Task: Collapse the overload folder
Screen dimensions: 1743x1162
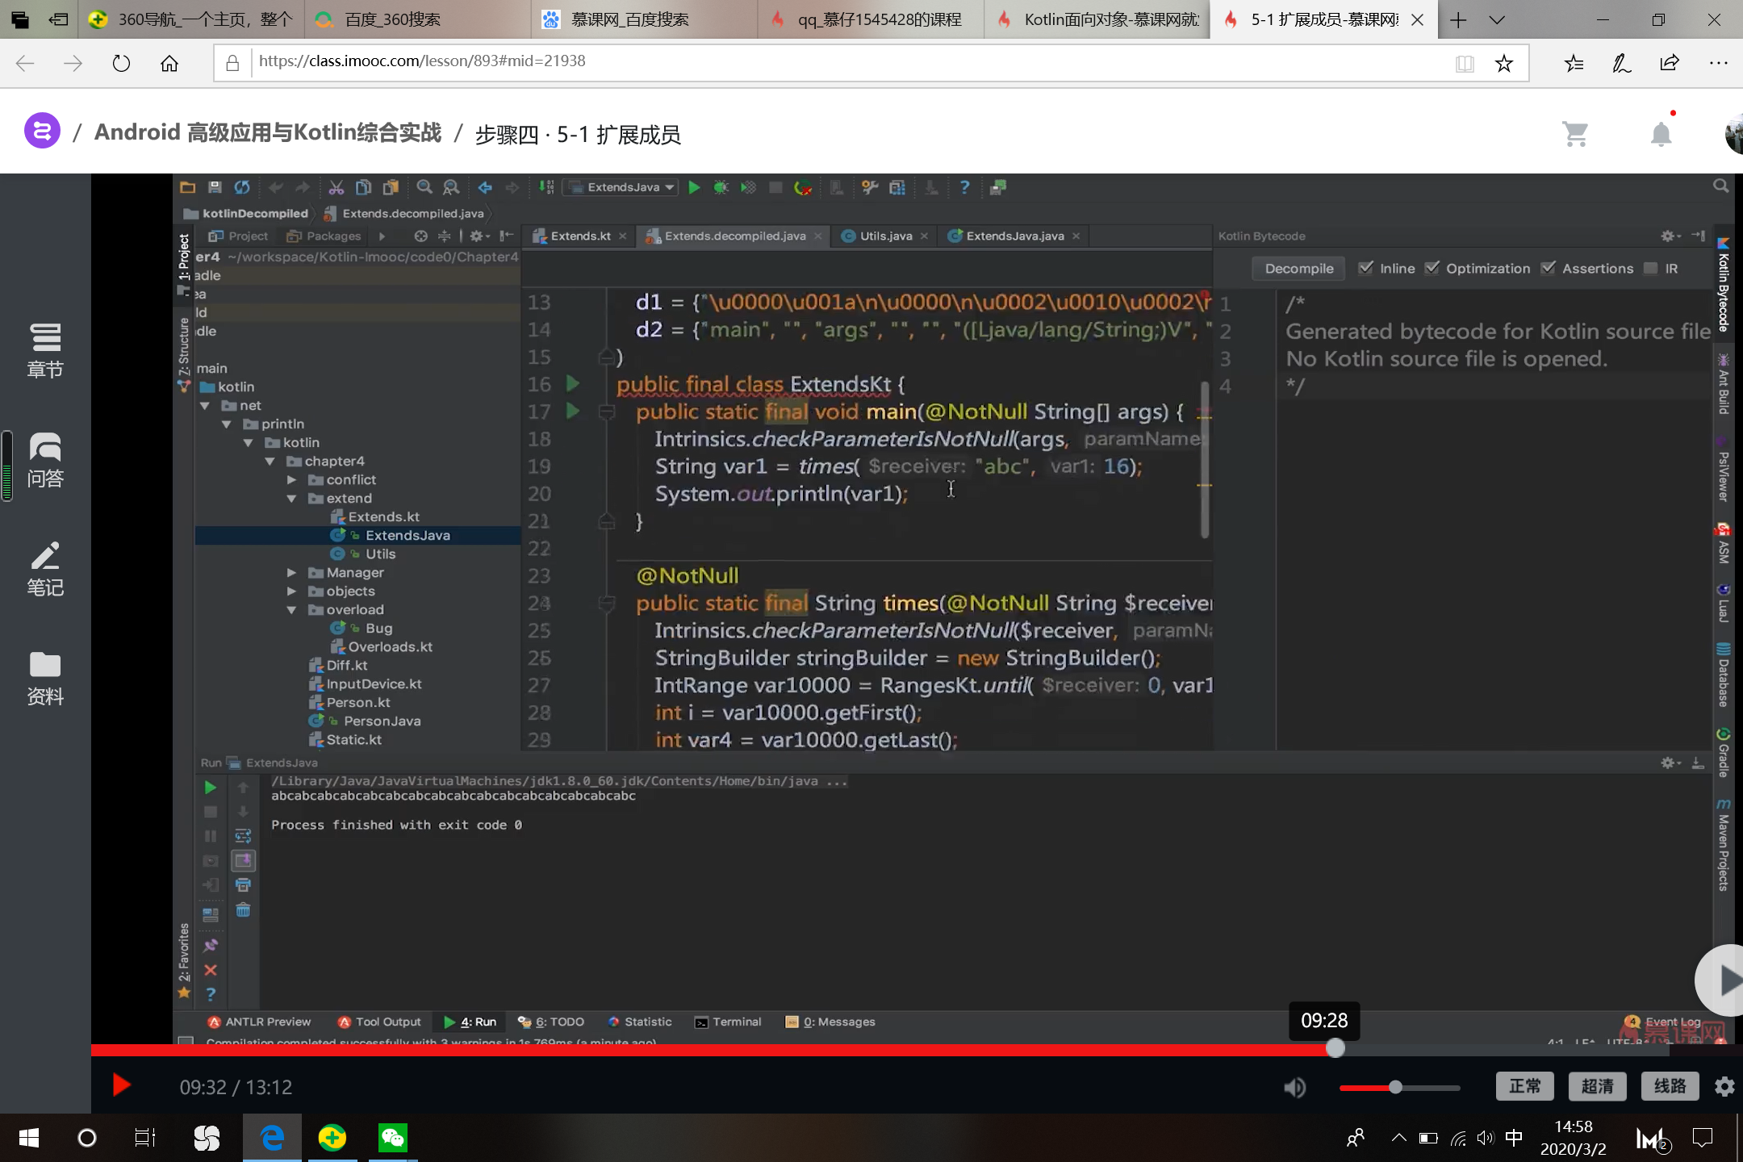Action: 292,609
